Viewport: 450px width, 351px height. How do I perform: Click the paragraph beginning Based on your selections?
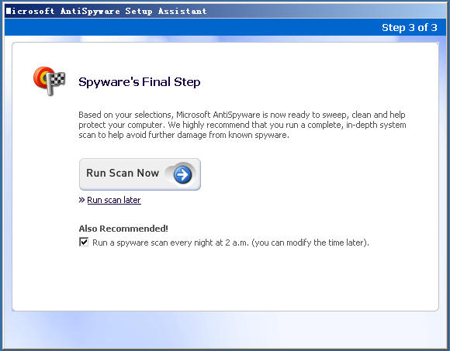point(242,125)
